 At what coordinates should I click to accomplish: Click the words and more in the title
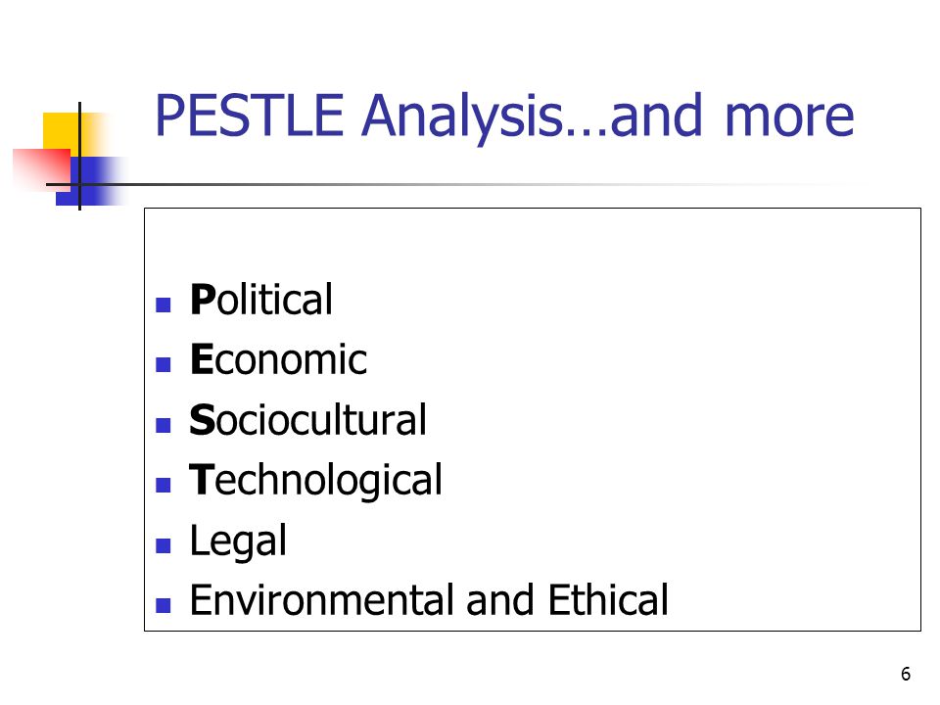732,117
